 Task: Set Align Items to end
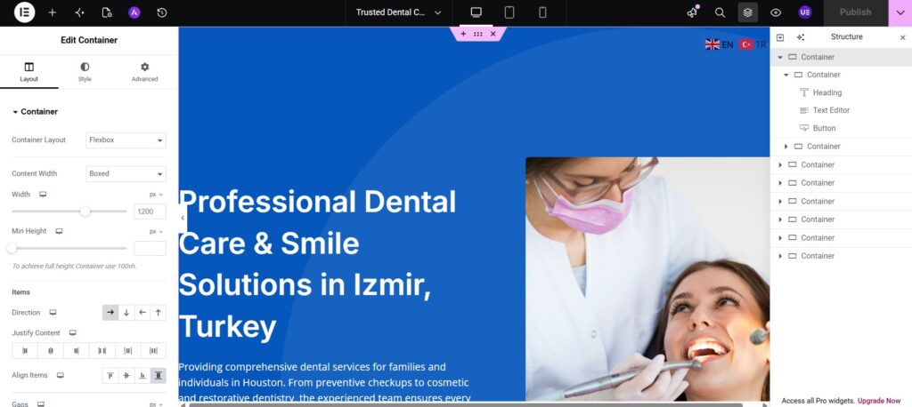click(x=142, y=376)
